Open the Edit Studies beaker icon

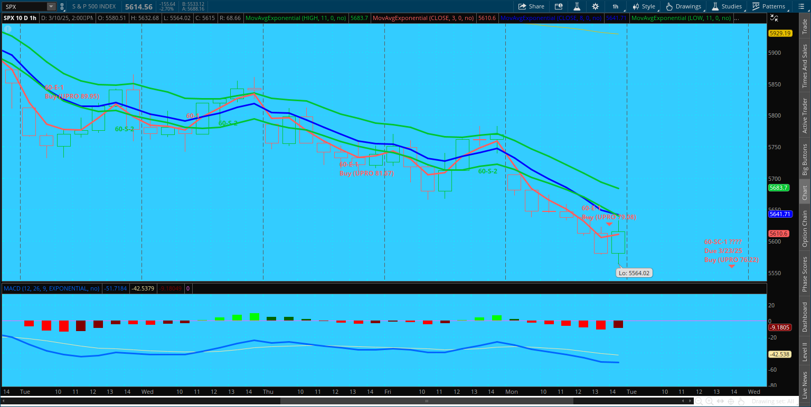tap(577, 6)
